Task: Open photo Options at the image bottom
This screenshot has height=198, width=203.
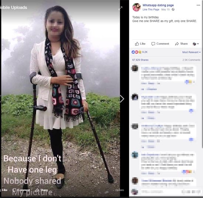Action: point(120,190)
